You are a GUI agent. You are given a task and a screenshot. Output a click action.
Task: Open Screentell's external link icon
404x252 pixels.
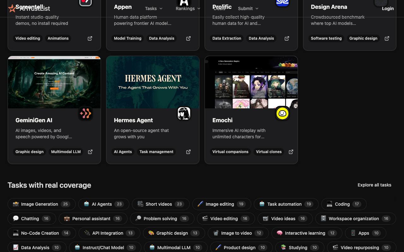click(90, 38)
